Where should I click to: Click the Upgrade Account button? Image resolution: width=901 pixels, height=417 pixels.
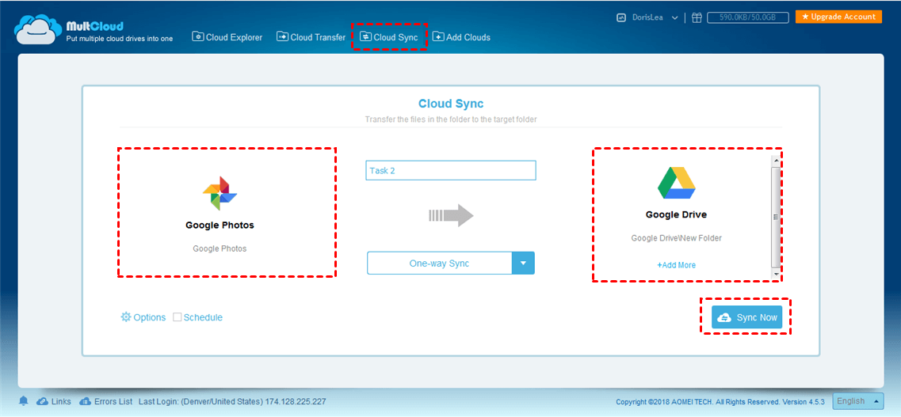pos(838,17)
